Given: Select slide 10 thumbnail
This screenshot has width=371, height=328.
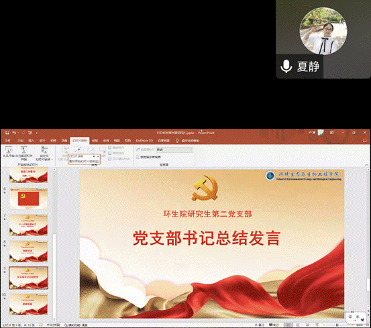Looking at the screenshot, I should pos(28,305).
